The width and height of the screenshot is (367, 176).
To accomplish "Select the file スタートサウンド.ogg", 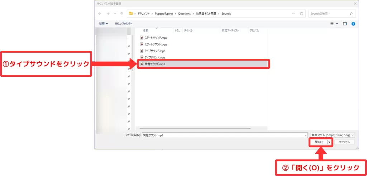I will coord(155,44).
